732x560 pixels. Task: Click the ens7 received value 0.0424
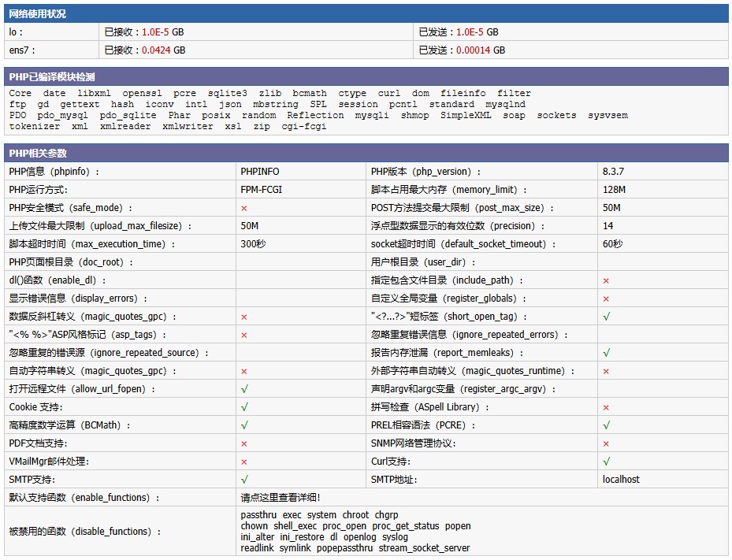click(x=157, y=50)
